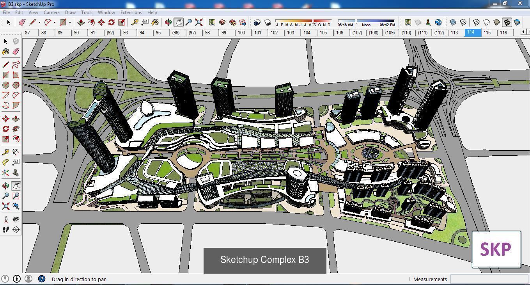
Task: Click the sign-in profile status icon
Action: pyautogui.click(x=28, y=279)
